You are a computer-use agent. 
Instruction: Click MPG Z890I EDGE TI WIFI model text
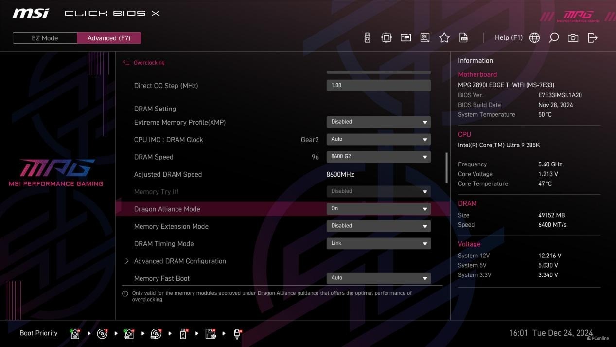pyautogui.click(x=506, y=85)
